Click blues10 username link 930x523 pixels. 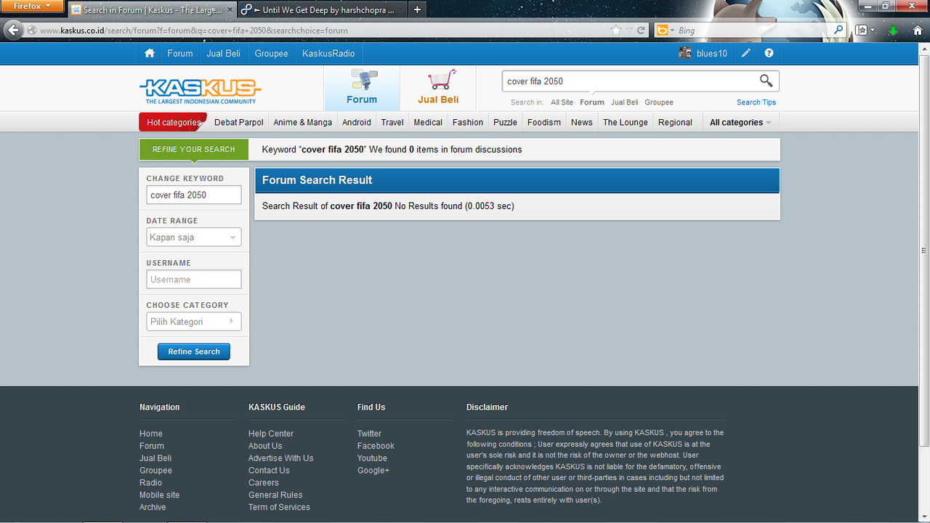pos(712,53)
